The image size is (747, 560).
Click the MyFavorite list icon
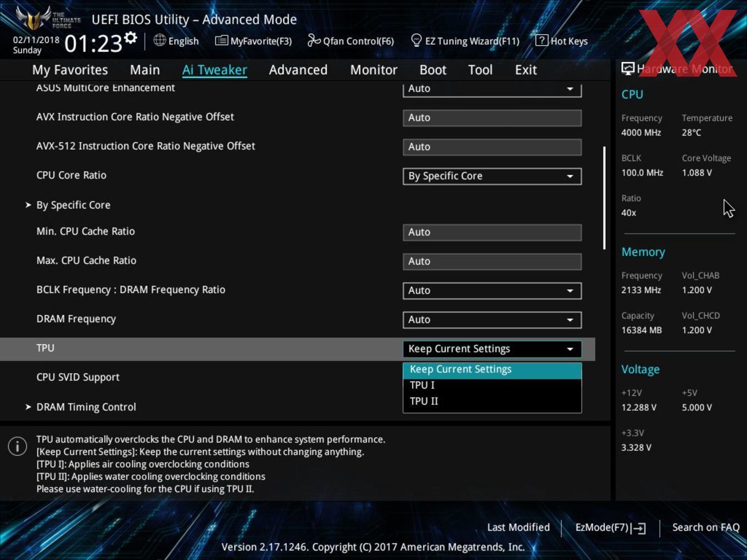(x=221, y=41)
